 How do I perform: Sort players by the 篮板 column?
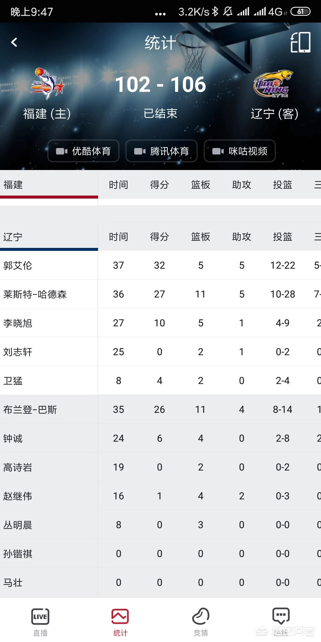click(201, 236)
